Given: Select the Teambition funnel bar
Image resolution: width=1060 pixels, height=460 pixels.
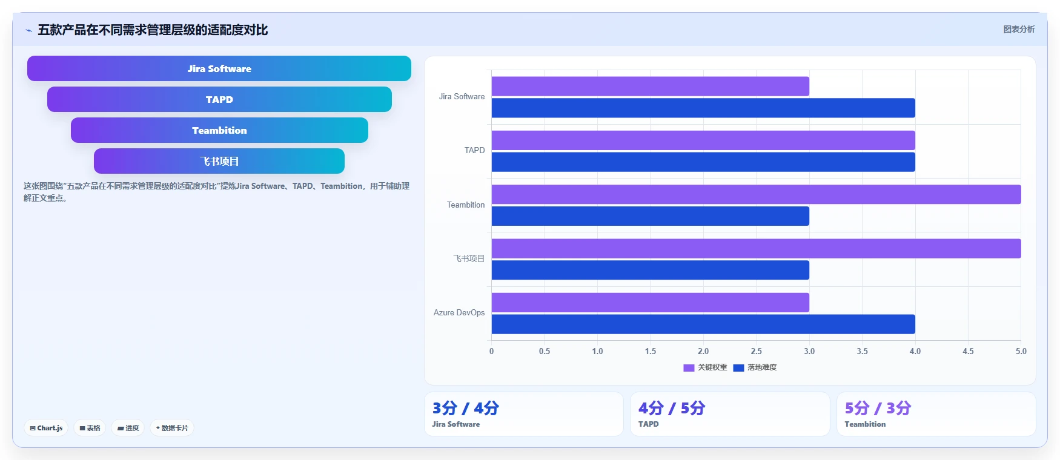Looking at the screenshot, I should click(x=219, y=130).
